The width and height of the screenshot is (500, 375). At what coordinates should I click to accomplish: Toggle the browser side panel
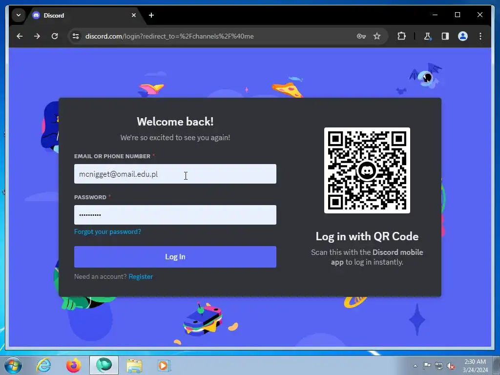(445, 36)
